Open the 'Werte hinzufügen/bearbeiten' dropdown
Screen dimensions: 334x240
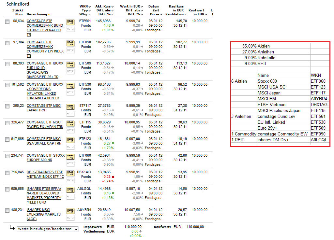click(48, 229)
